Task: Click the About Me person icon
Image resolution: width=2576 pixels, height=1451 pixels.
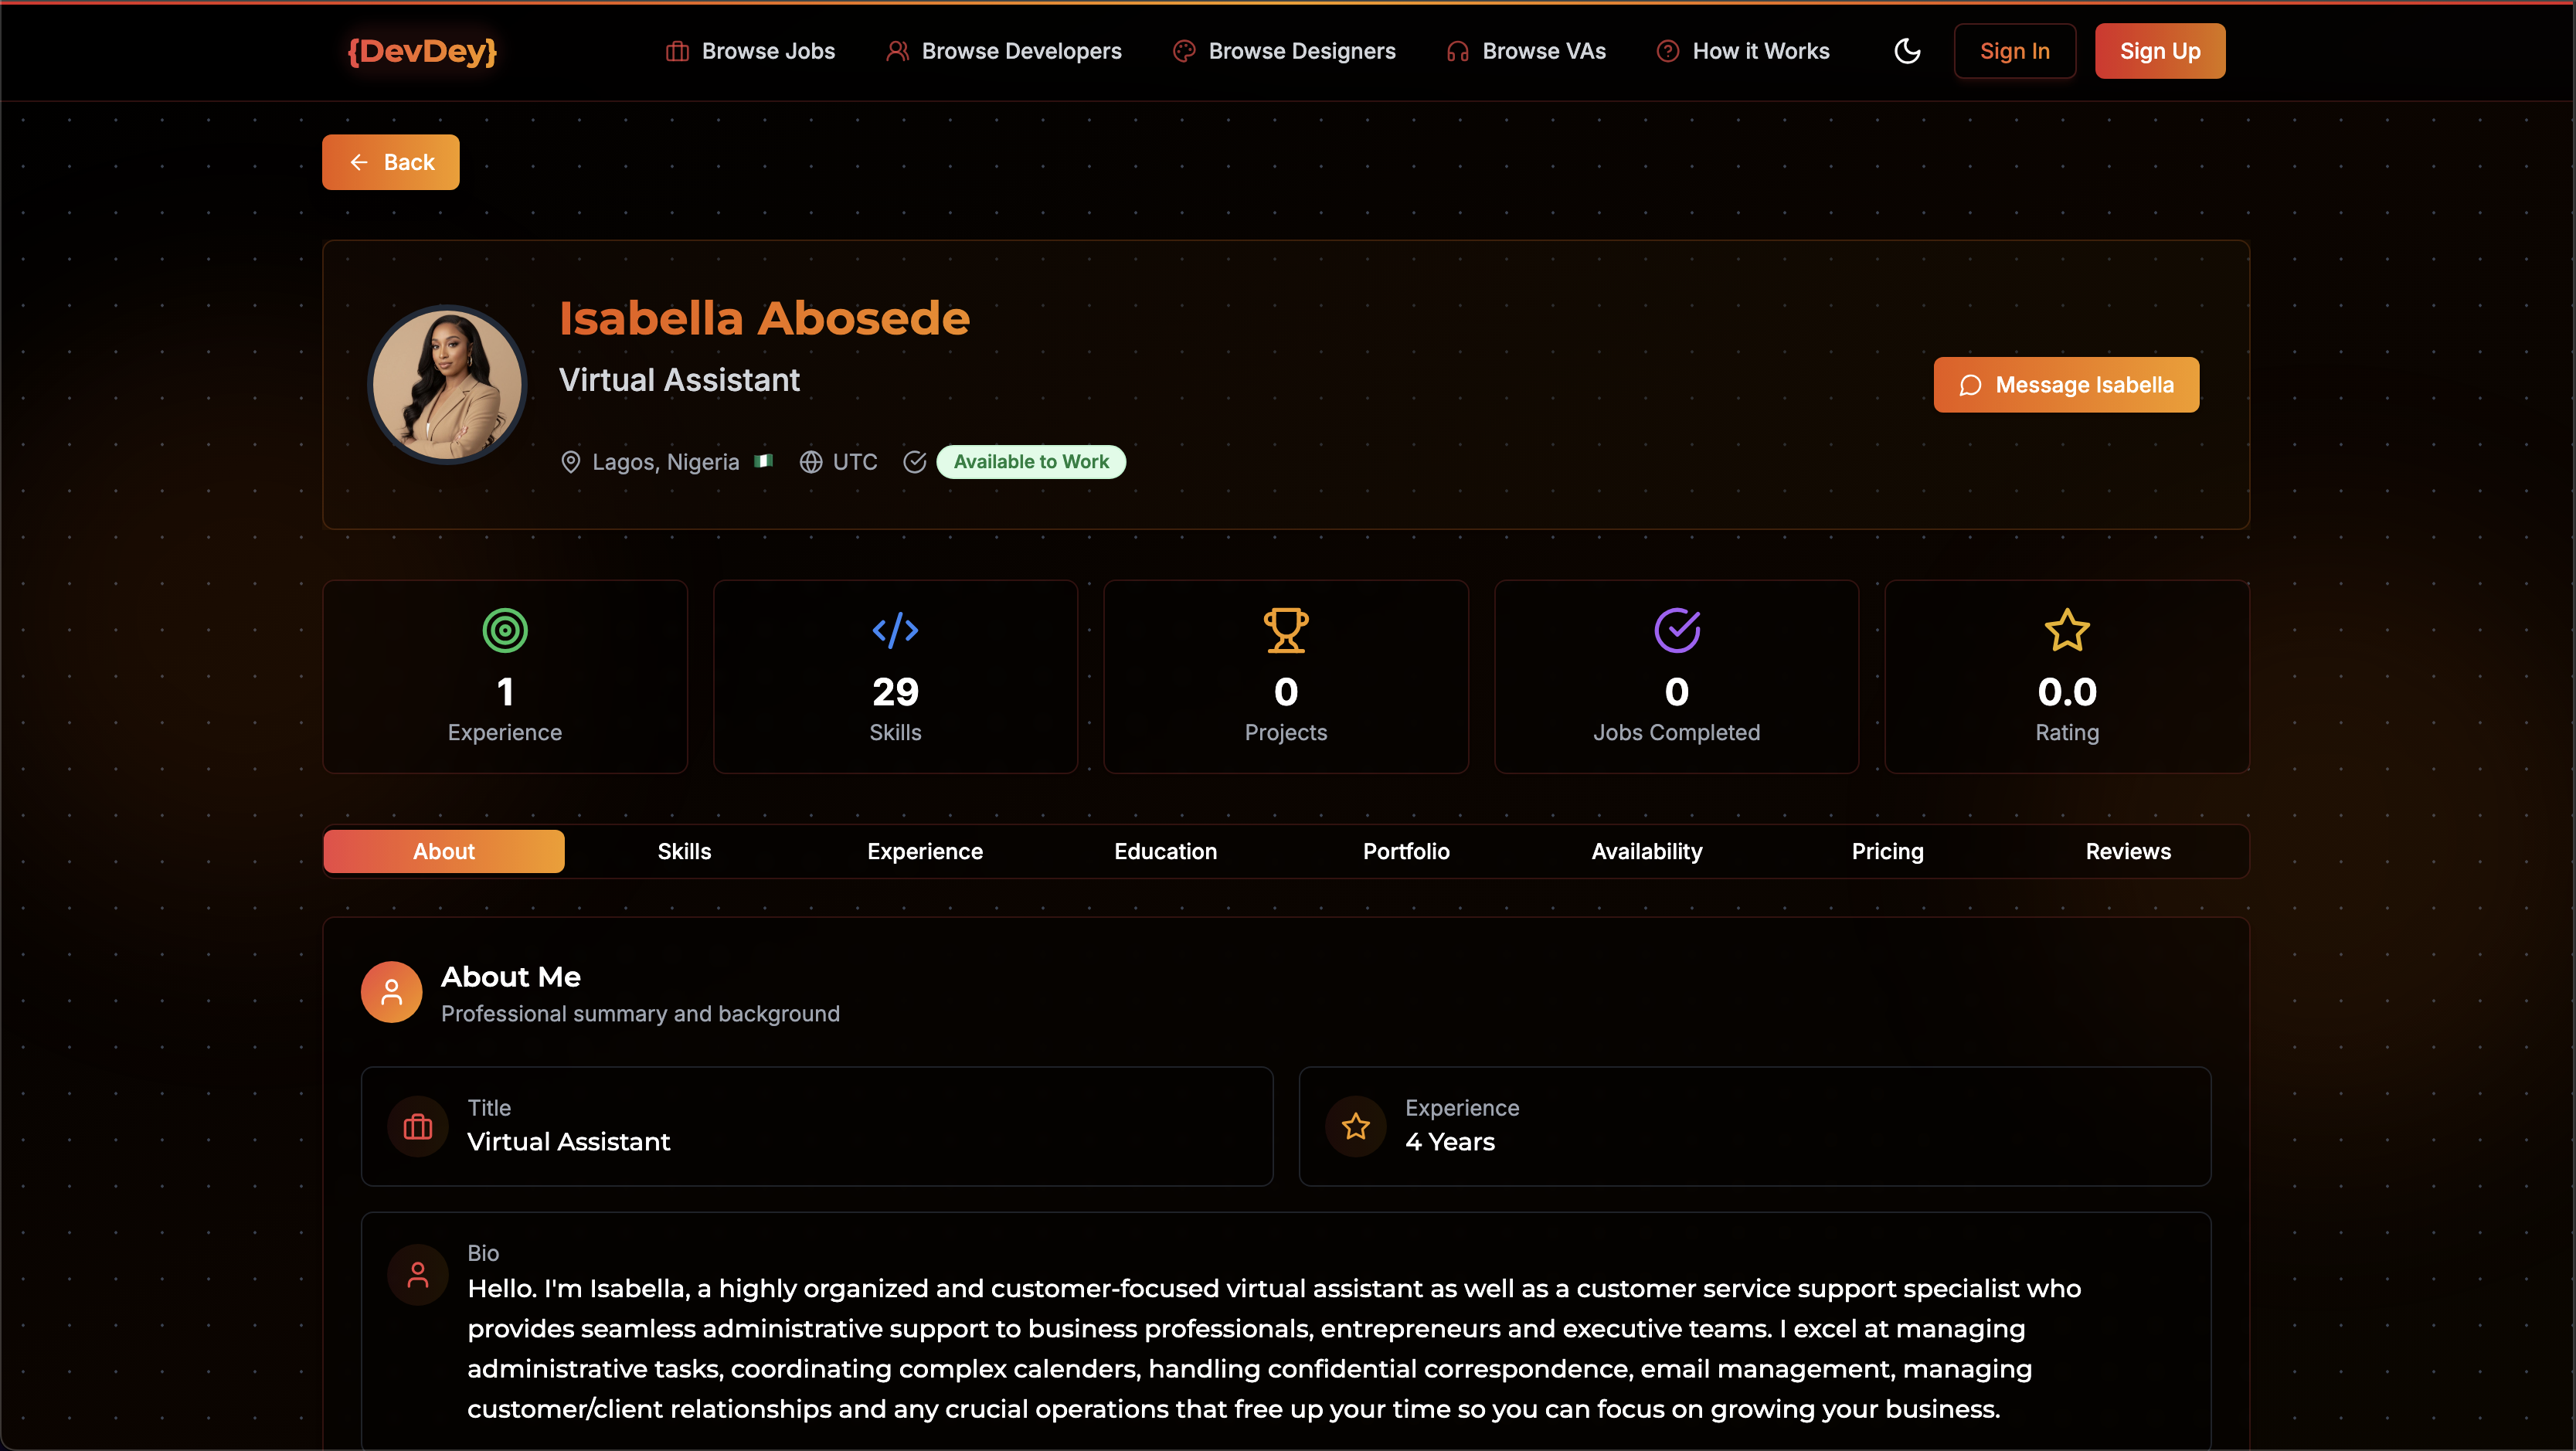Action: coord(391,992)
